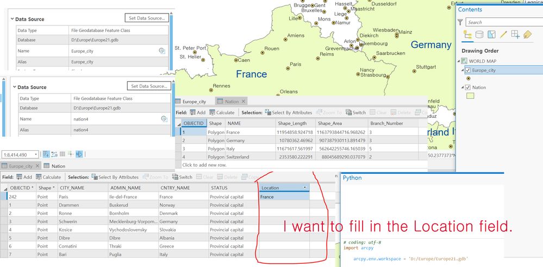Select List By Labeling tag icon
The width and height of the screenshot is (543, 267).
point(527,35)
